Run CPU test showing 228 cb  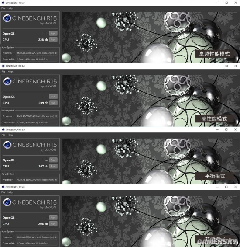tap(53, 39)
